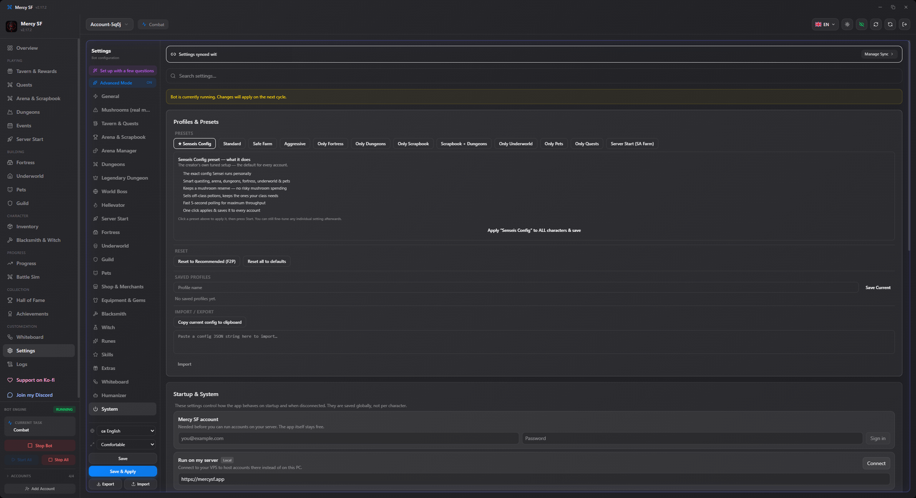The image size is (916, 498).
Task: Choose the Server Start (SA Farm) preset
Action: click(x=632, y=144)
